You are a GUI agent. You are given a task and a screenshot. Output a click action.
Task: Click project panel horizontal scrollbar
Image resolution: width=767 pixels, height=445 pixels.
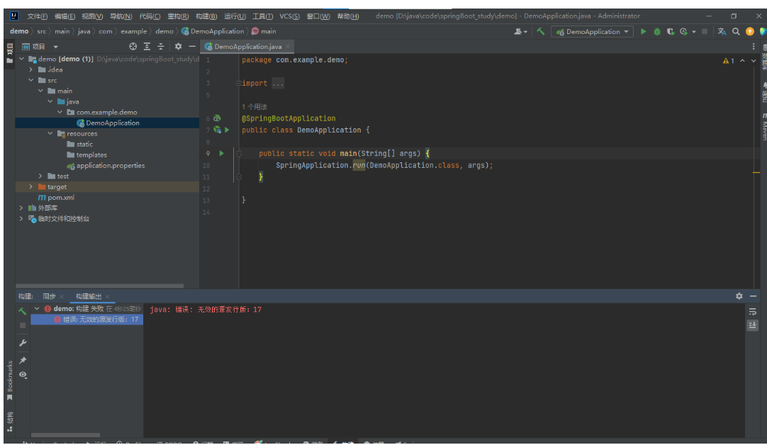pos(100,286)
